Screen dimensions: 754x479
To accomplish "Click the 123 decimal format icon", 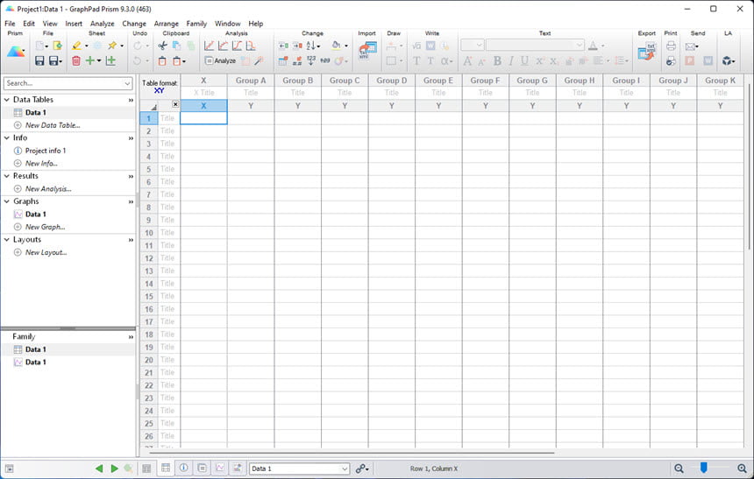I will (x=311, y=60).
